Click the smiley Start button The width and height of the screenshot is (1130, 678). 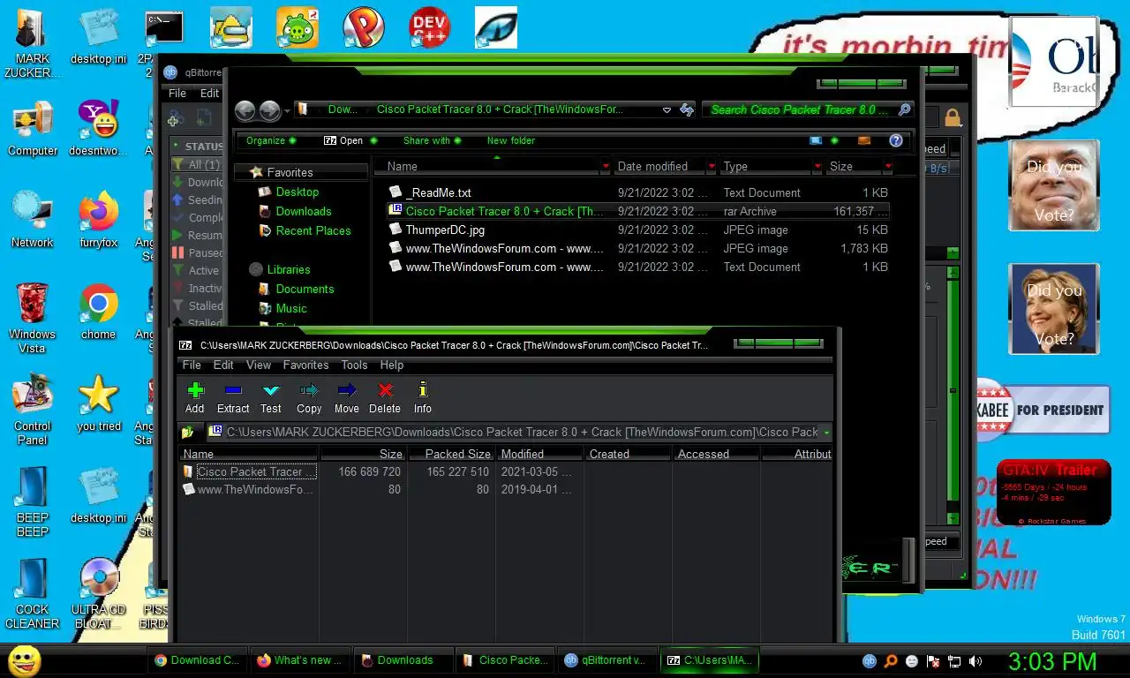[x=24, y=660]
